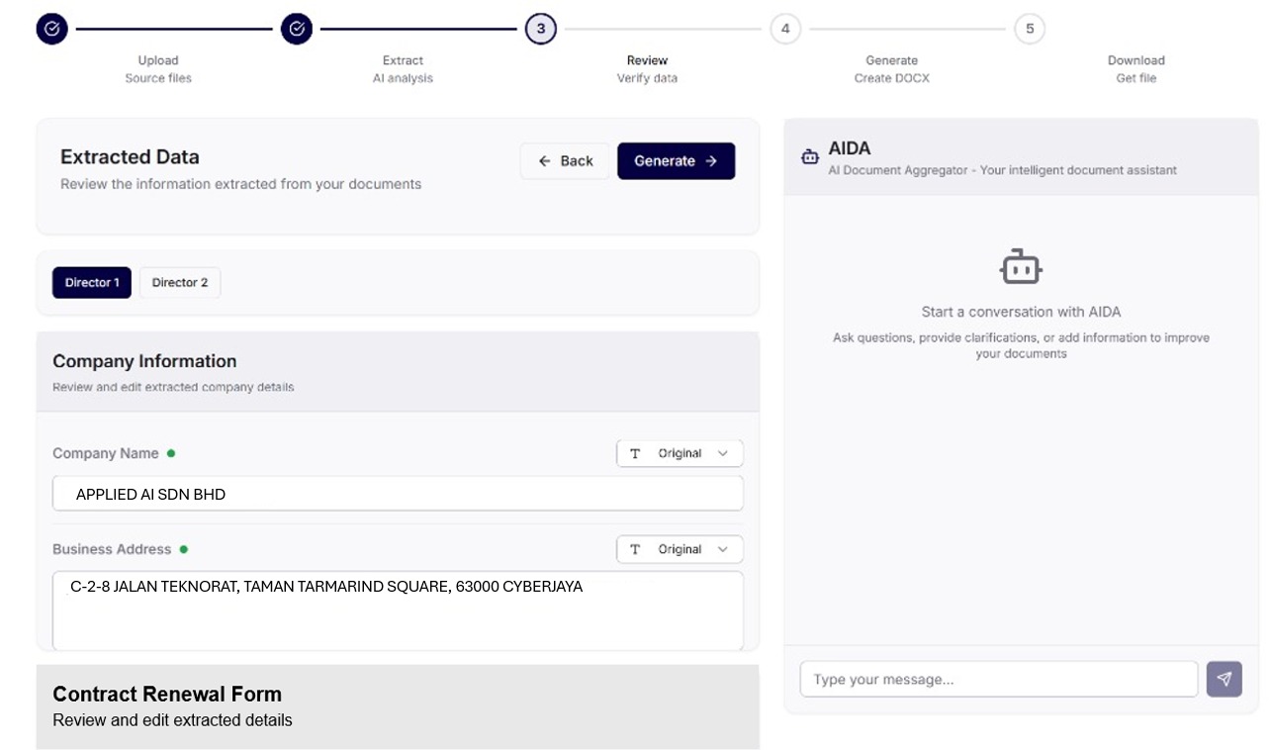Click the AIDA title text in the chat header

(x=850, y=148)
